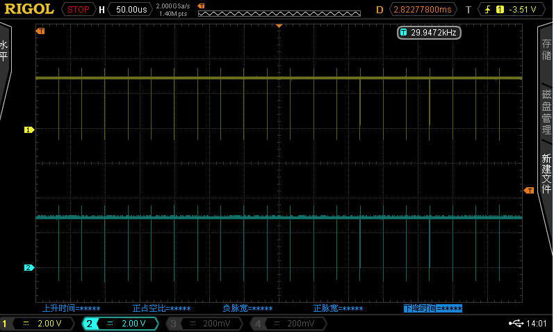Click the channel 2 ground level marker
This screenshot has height=332, width=554.
[x=29, y=267]
